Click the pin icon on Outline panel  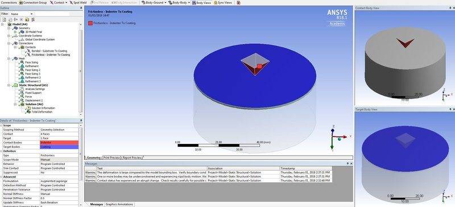(81, 8)
